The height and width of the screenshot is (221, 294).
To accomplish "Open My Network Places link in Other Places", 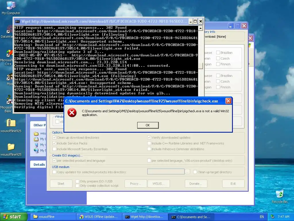I will [x=40, y=150].
